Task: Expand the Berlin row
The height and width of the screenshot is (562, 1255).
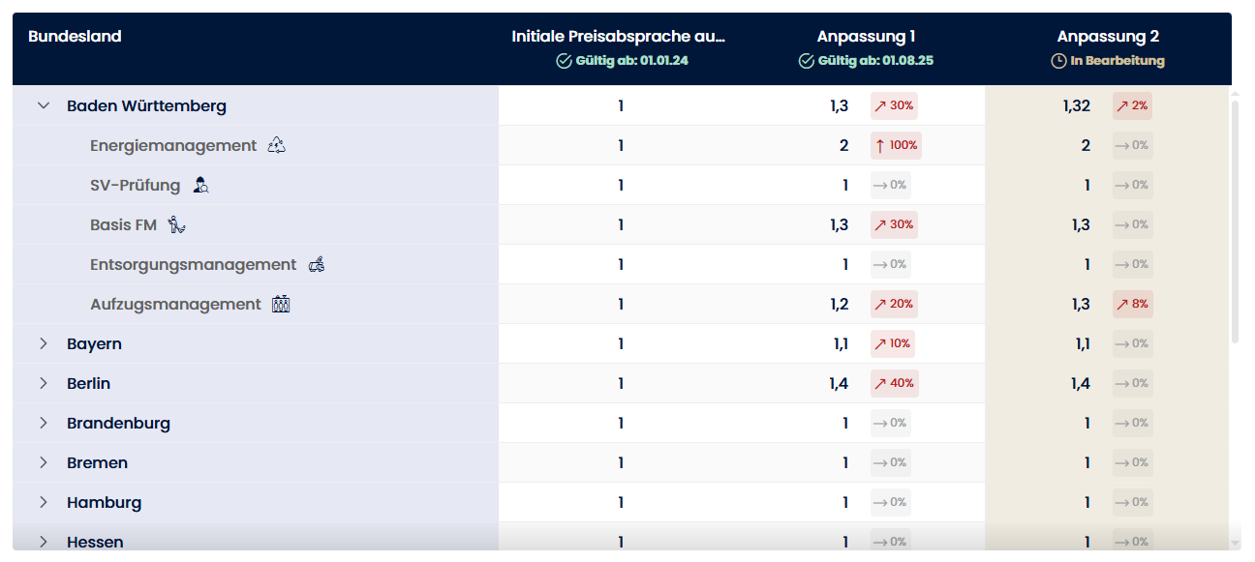Action: [x=44, y=383]
